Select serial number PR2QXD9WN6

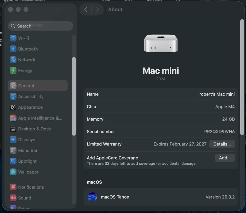[x=219, y=131]
